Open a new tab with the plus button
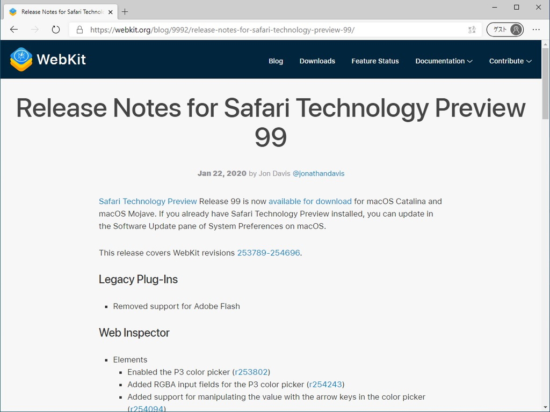 pos(125,11)
